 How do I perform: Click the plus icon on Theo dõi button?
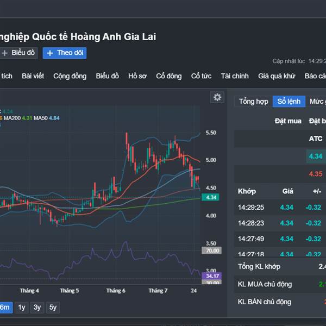pyautogui.click(x=49, y=53)
